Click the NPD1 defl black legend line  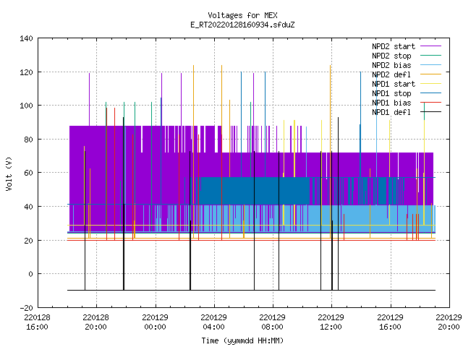[430, 112]
